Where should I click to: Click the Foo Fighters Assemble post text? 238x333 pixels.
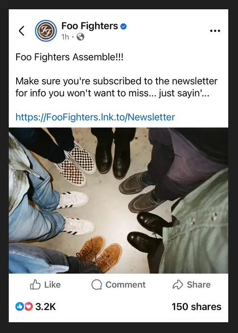69,57
